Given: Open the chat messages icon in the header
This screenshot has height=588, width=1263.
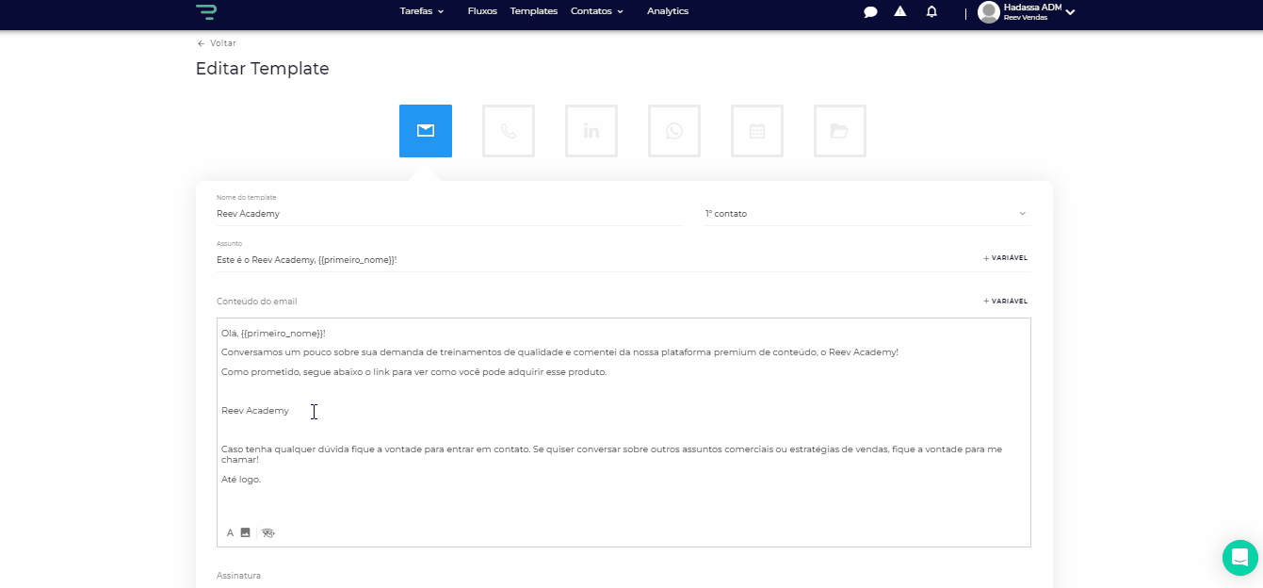Looking at the screenshot, I should 871,12.
